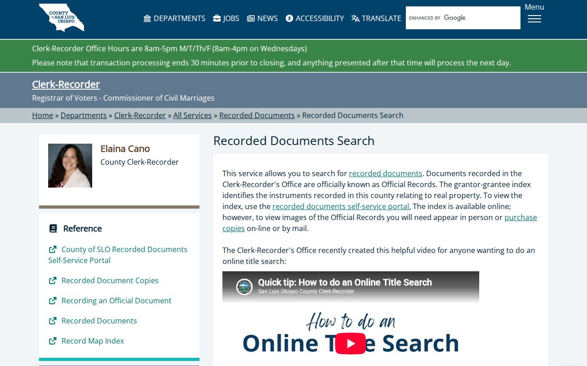Image resolution: width=587 pixels, height=366 pixels.
Task: Click the 'recorded documents' link in the paragraph
Action: 386,173
